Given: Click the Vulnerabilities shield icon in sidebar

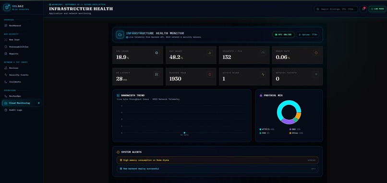Looking at the screenshot, I should 6,46.
